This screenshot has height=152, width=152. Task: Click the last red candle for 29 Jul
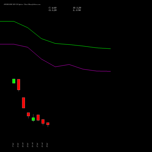48,124
